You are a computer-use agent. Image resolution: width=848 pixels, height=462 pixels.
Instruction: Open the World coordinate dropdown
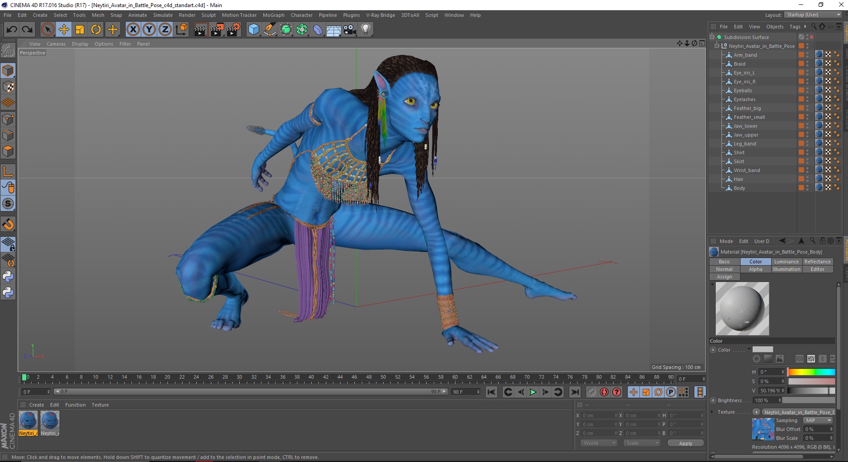point(599,443)
